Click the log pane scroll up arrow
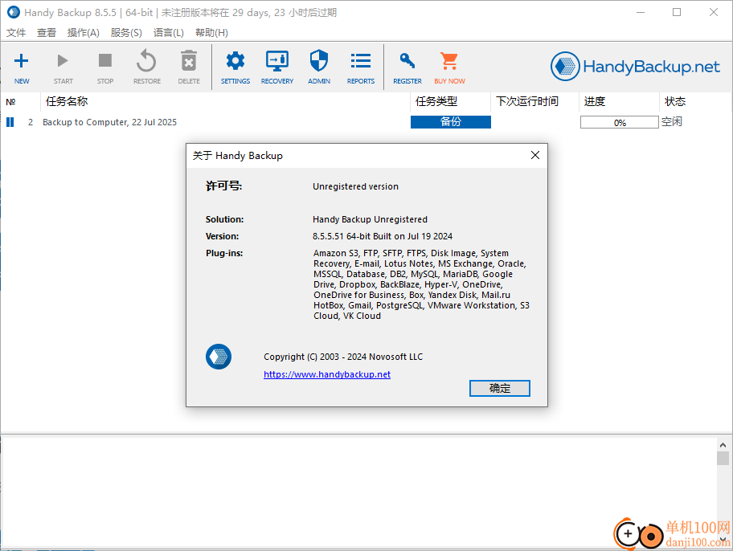This screenshot has width=733, height=551. click(x=723, y=445)
